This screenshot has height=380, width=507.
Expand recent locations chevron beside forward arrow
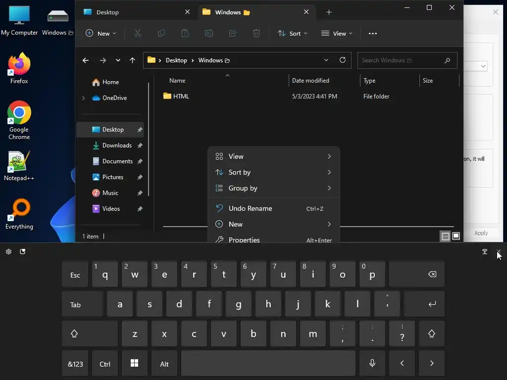click(118, 60)
